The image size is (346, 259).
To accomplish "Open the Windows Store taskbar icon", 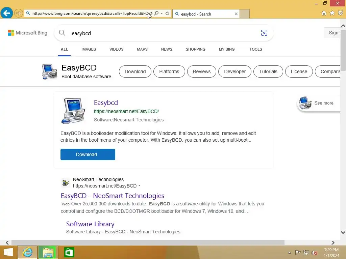I will pyautogui.click(x=69, y=252).
